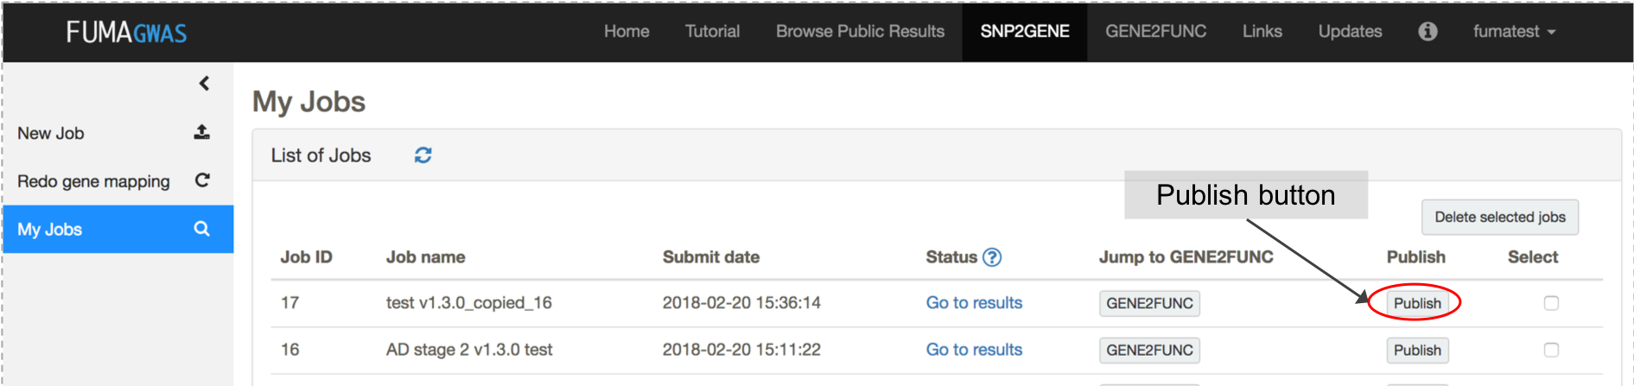This screenshot has height=386, width=1634.
Task: Click the info icon in navbar
Action: click(x=1427, y=32)
